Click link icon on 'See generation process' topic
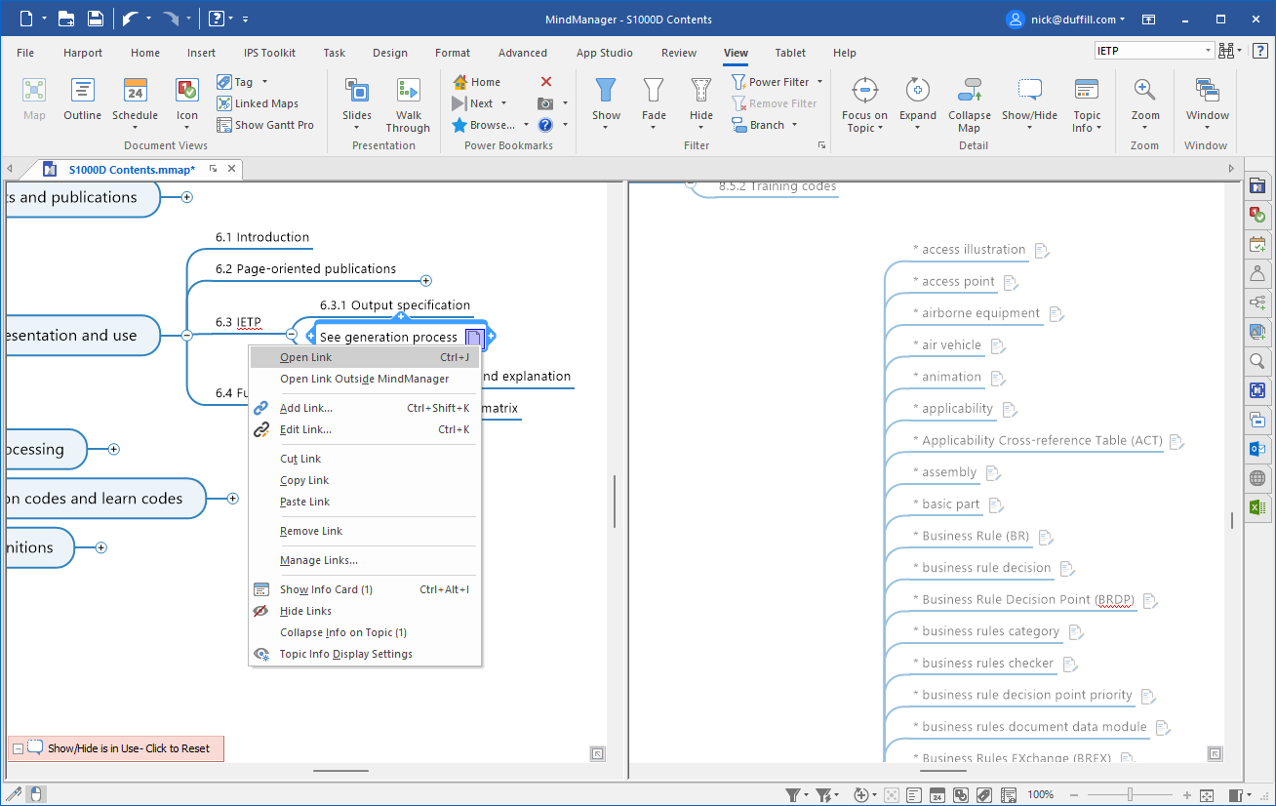 (473, 338)
